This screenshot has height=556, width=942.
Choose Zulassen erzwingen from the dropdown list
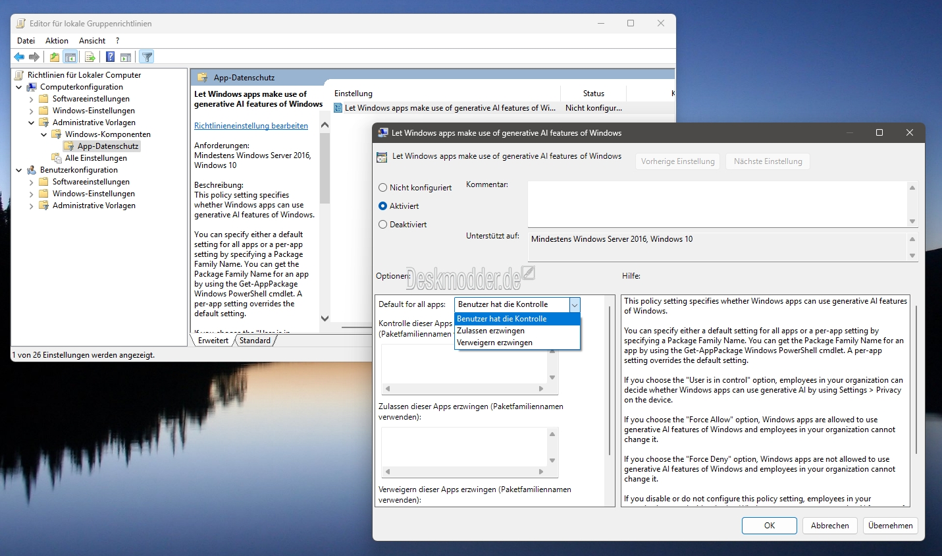point(517,331)
